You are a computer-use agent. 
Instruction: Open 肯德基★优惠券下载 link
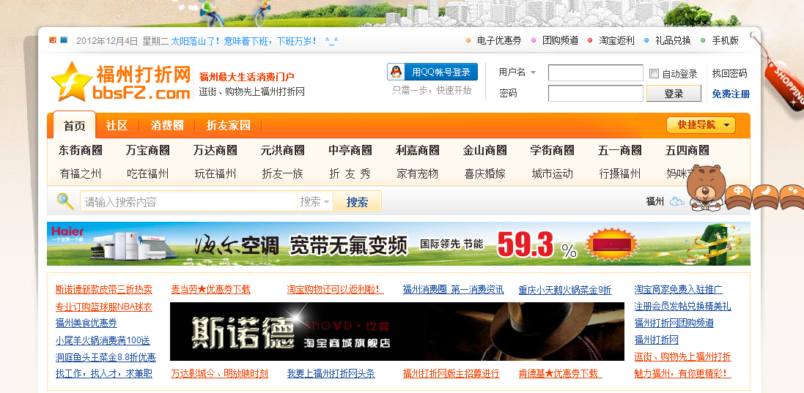click(561, 373)
